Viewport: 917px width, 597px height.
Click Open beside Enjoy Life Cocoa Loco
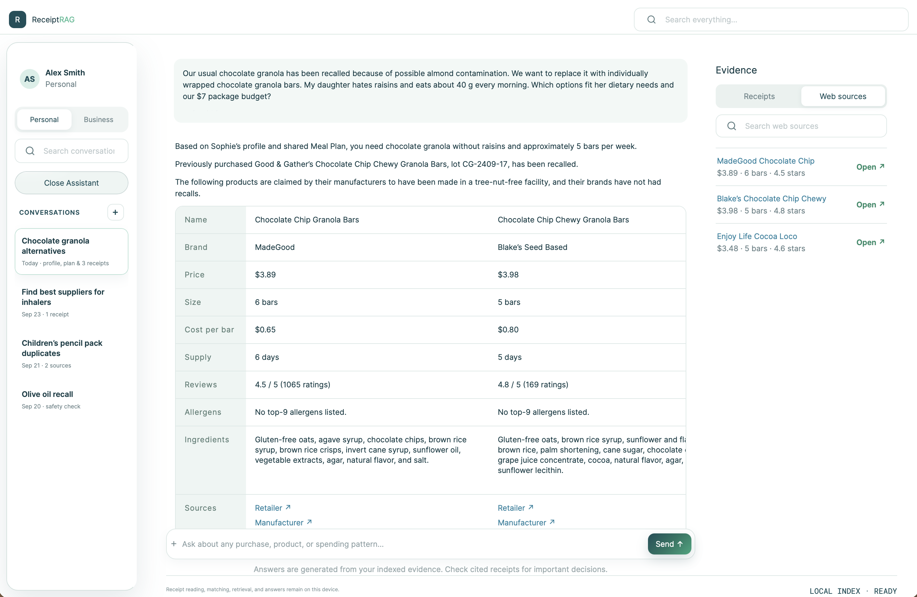click(x=870, y=243)
